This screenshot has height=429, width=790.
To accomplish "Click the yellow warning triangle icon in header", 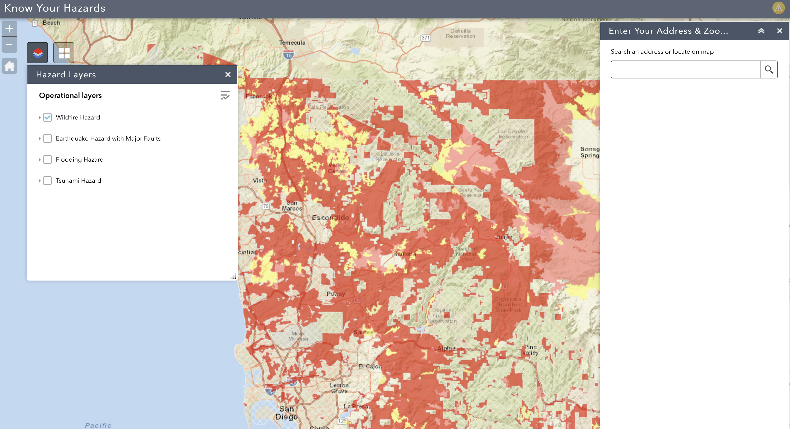I will (x=778, y=8).
